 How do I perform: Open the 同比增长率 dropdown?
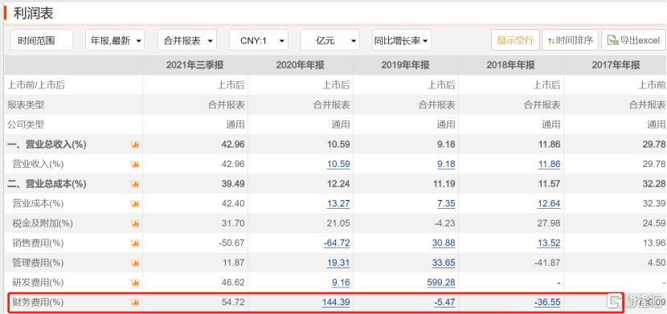[x=402, y=40]
